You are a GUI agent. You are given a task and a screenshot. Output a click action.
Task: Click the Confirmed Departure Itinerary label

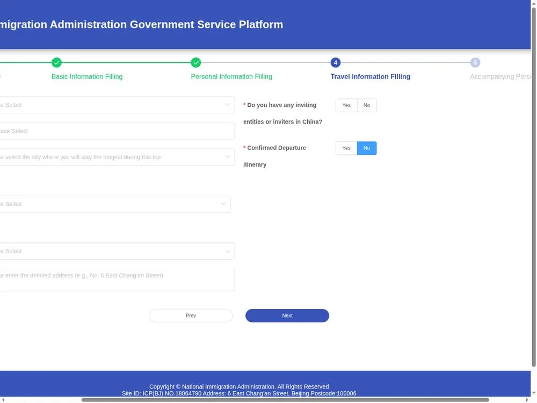(274, 156)
